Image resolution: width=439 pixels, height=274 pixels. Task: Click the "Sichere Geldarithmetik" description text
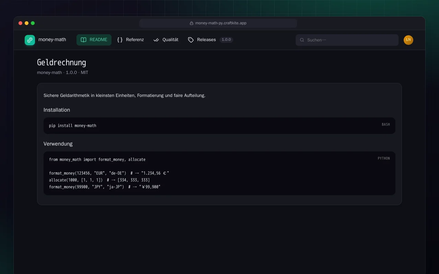point(124,96)
